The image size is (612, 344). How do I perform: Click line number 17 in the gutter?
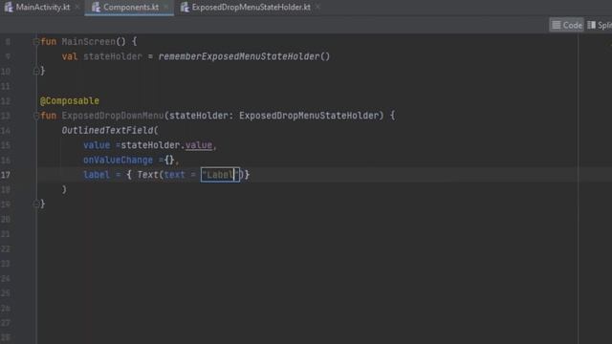coord(6,175)
